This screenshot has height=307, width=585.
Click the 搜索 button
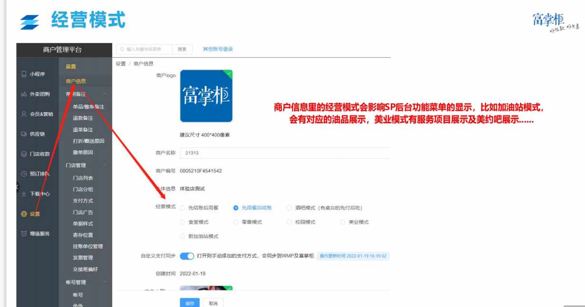click(x=182, y=49)
